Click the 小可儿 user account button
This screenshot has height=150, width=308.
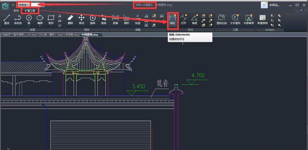270,5
